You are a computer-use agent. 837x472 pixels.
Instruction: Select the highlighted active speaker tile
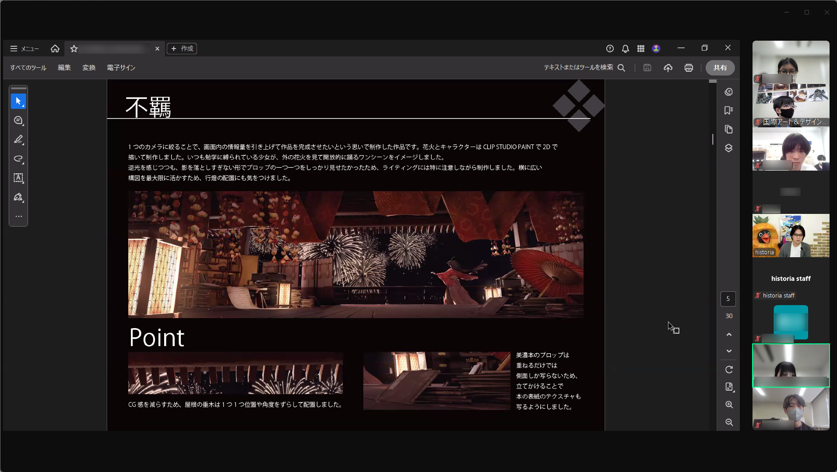pyautogui.click(x=791, y=365)
